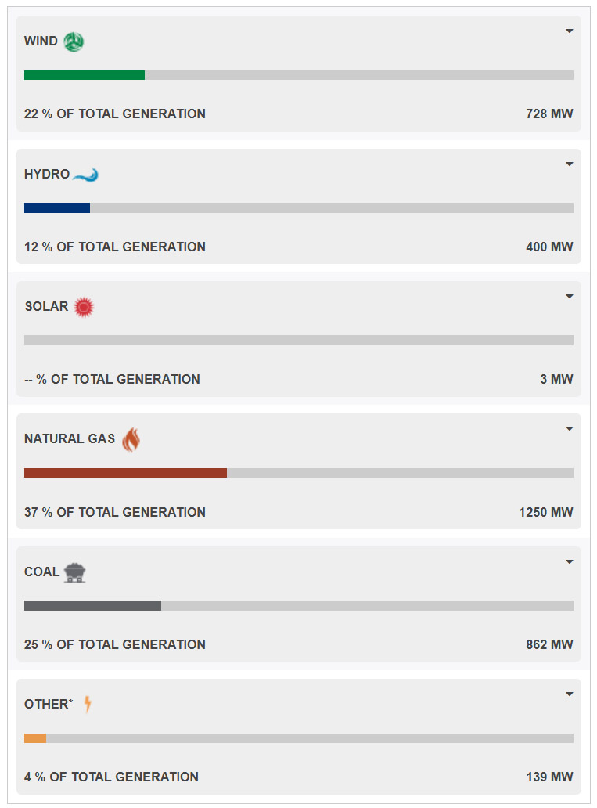Screen dimensions: 597x808
Task: Click the empty Solar progress bar
Action: 299,340
